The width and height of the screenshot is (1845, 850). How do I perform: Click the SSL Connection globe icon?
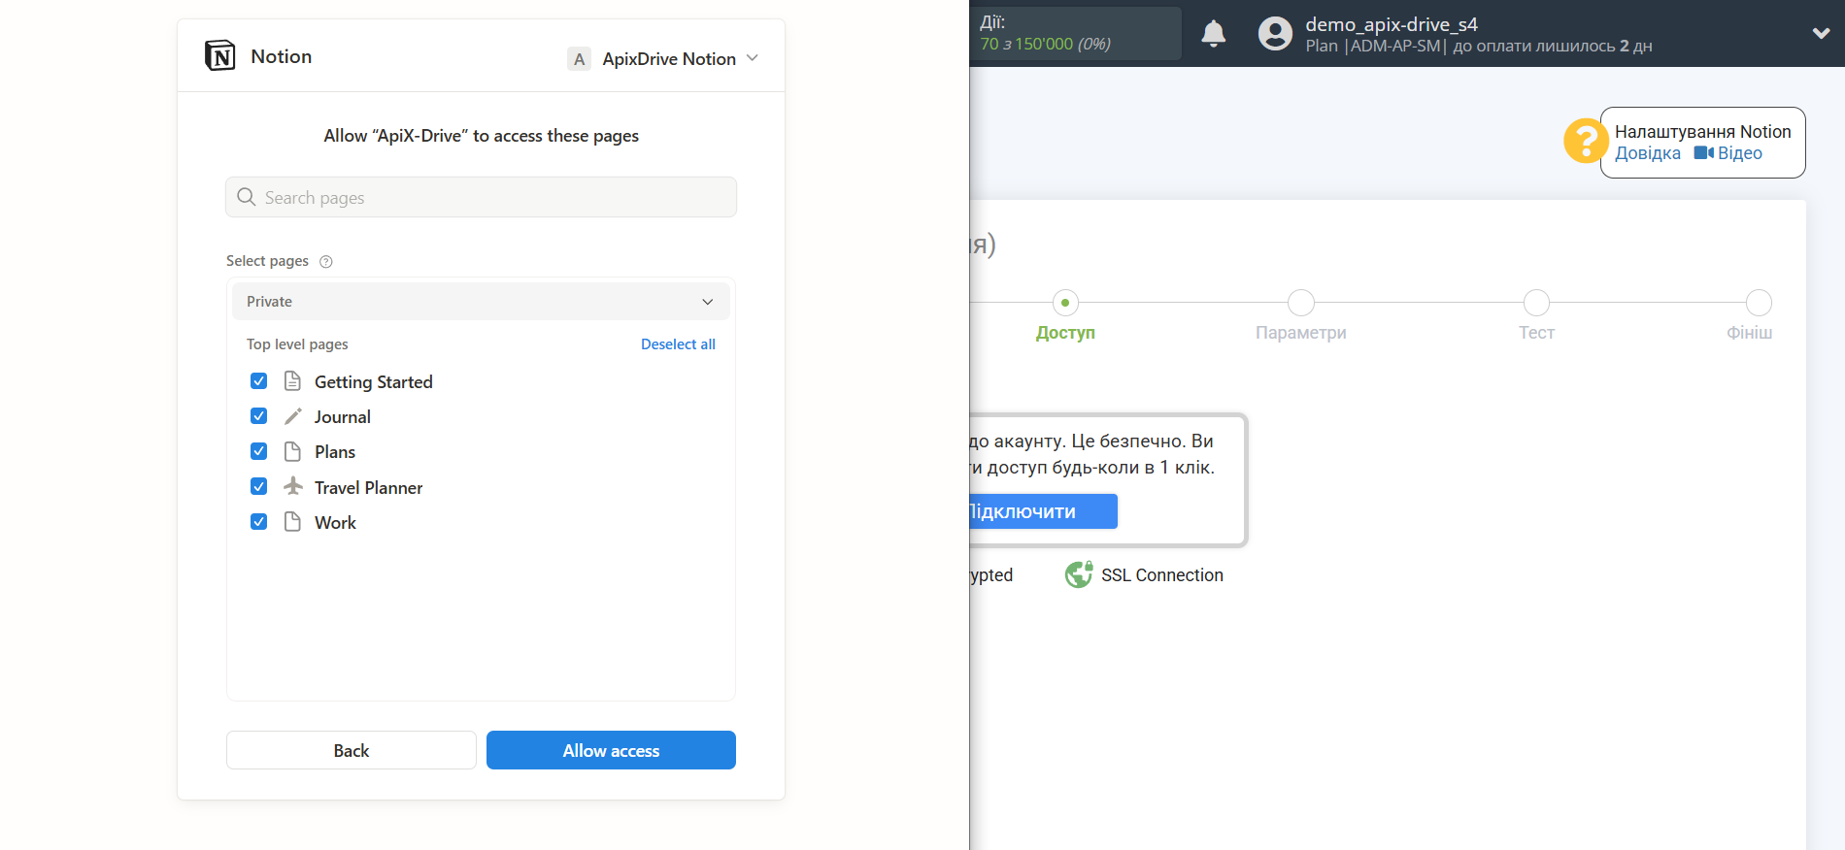(x=1079, y=575)
